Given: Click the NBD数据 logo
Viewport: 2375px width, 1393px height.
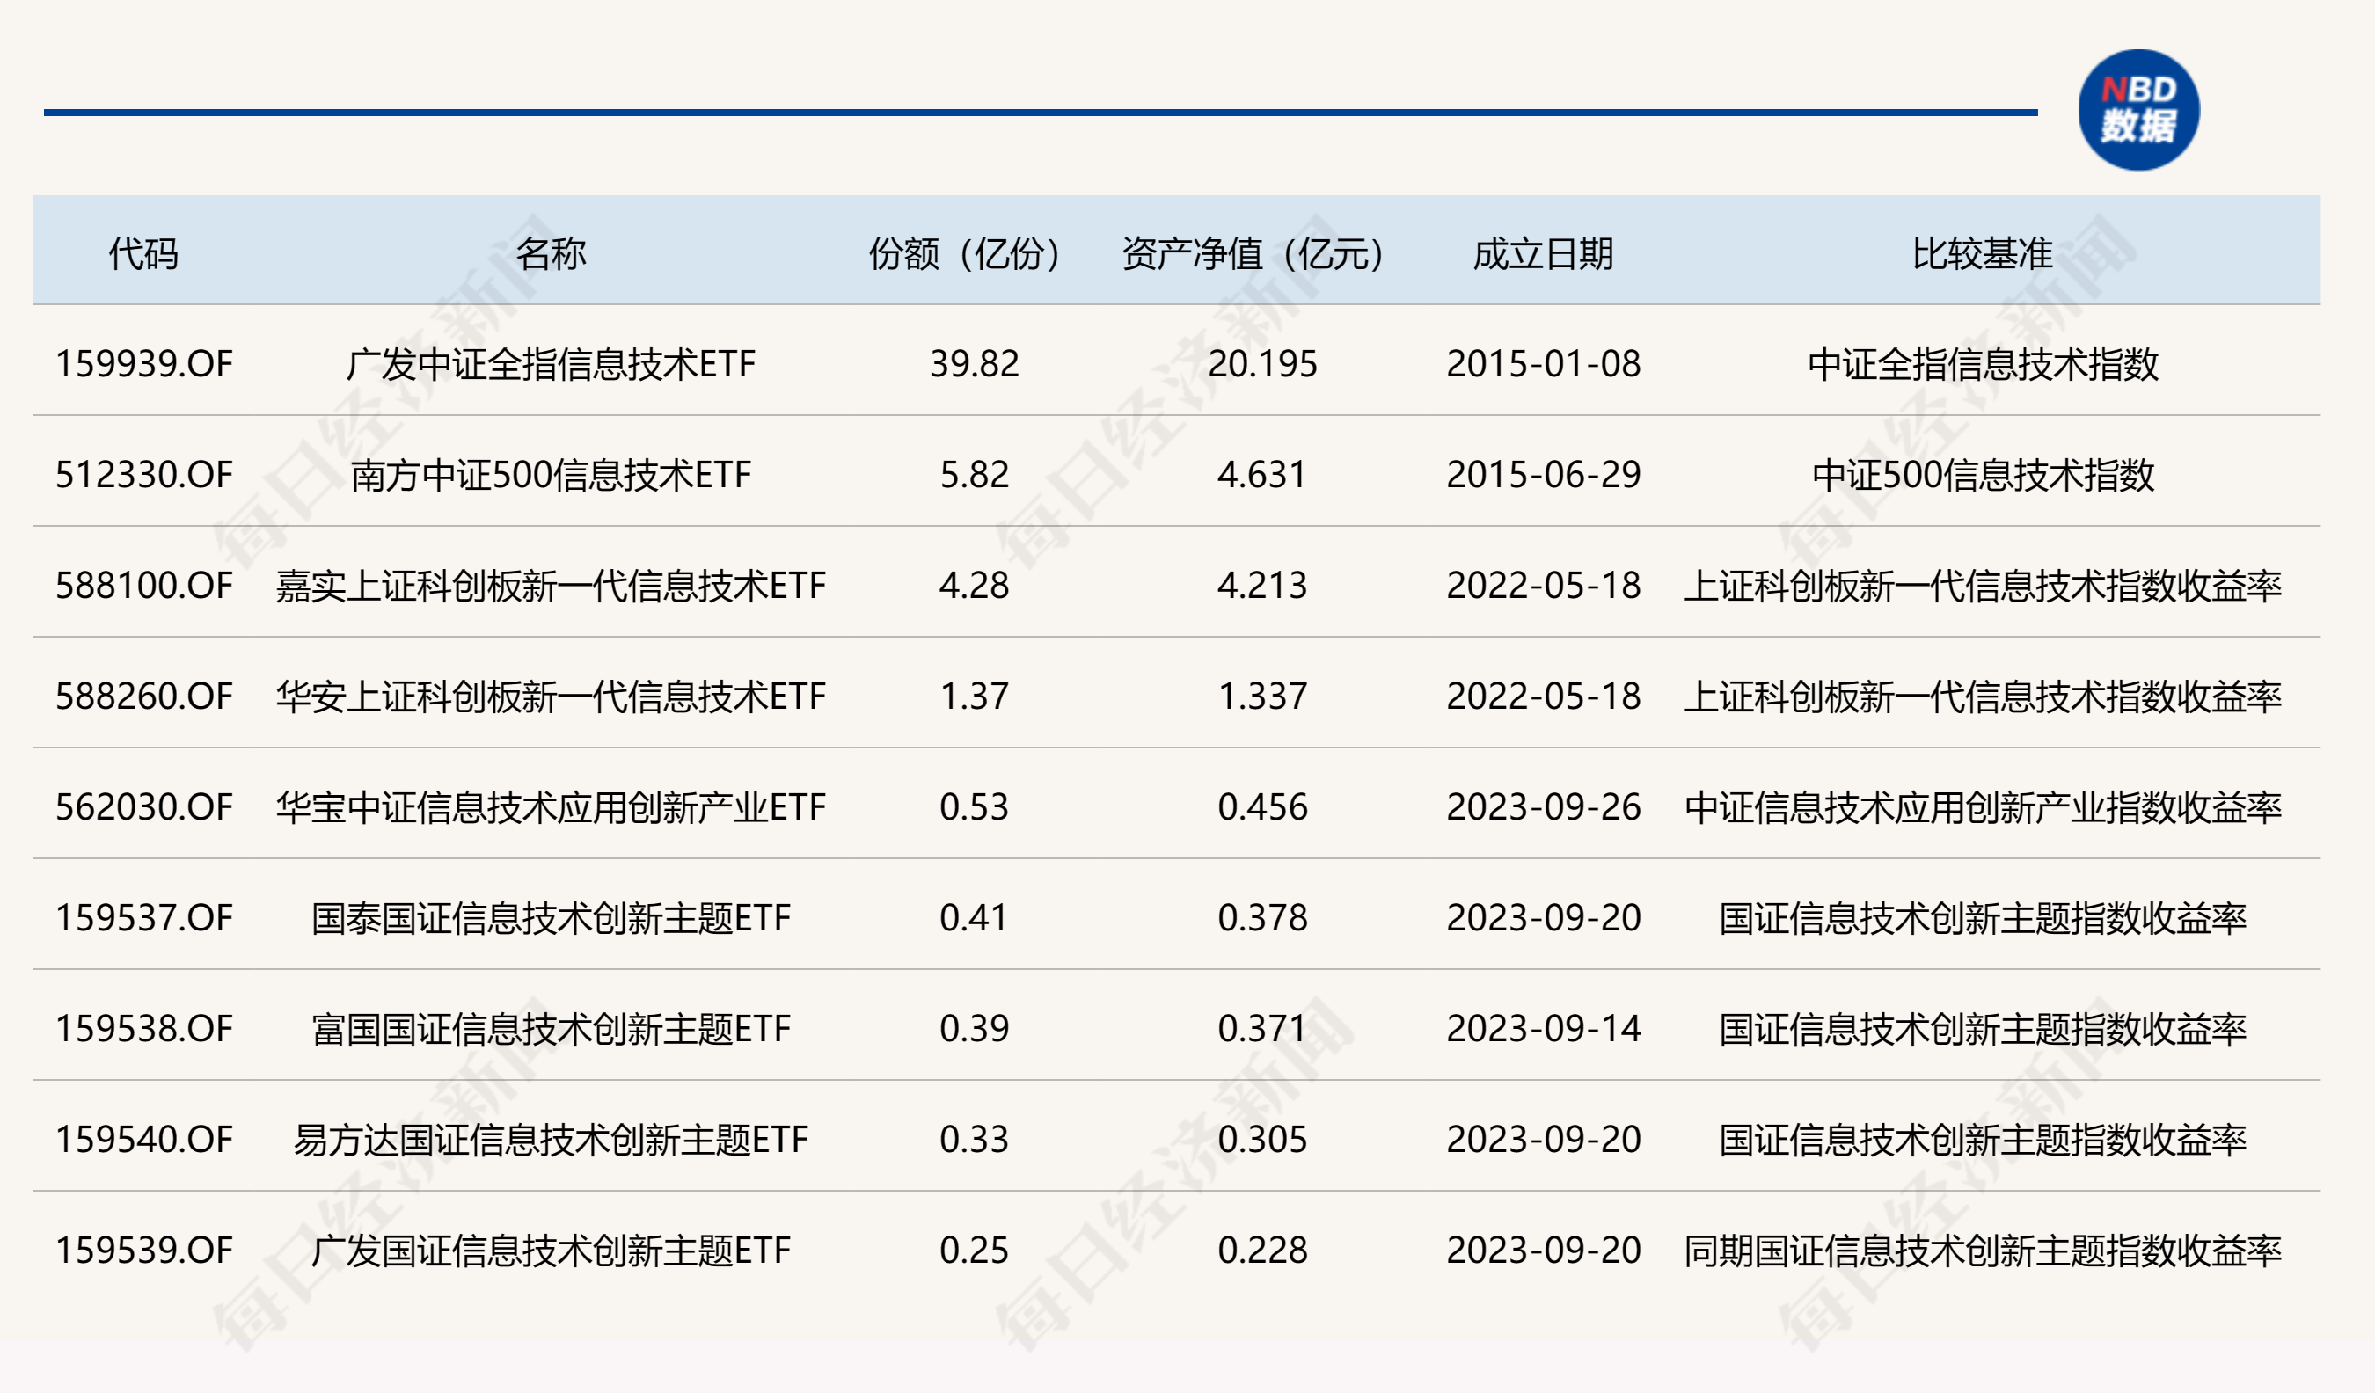Looking at the screenshot, I should [2138, 110].
